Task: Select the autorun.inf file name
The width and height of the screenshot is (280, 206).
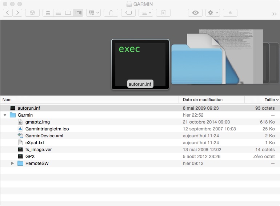Action: click(x=29, y=108)
